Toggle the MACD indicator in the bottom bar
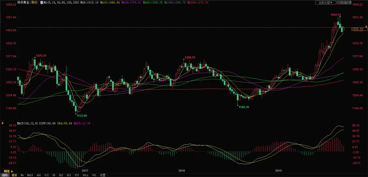 30,175
